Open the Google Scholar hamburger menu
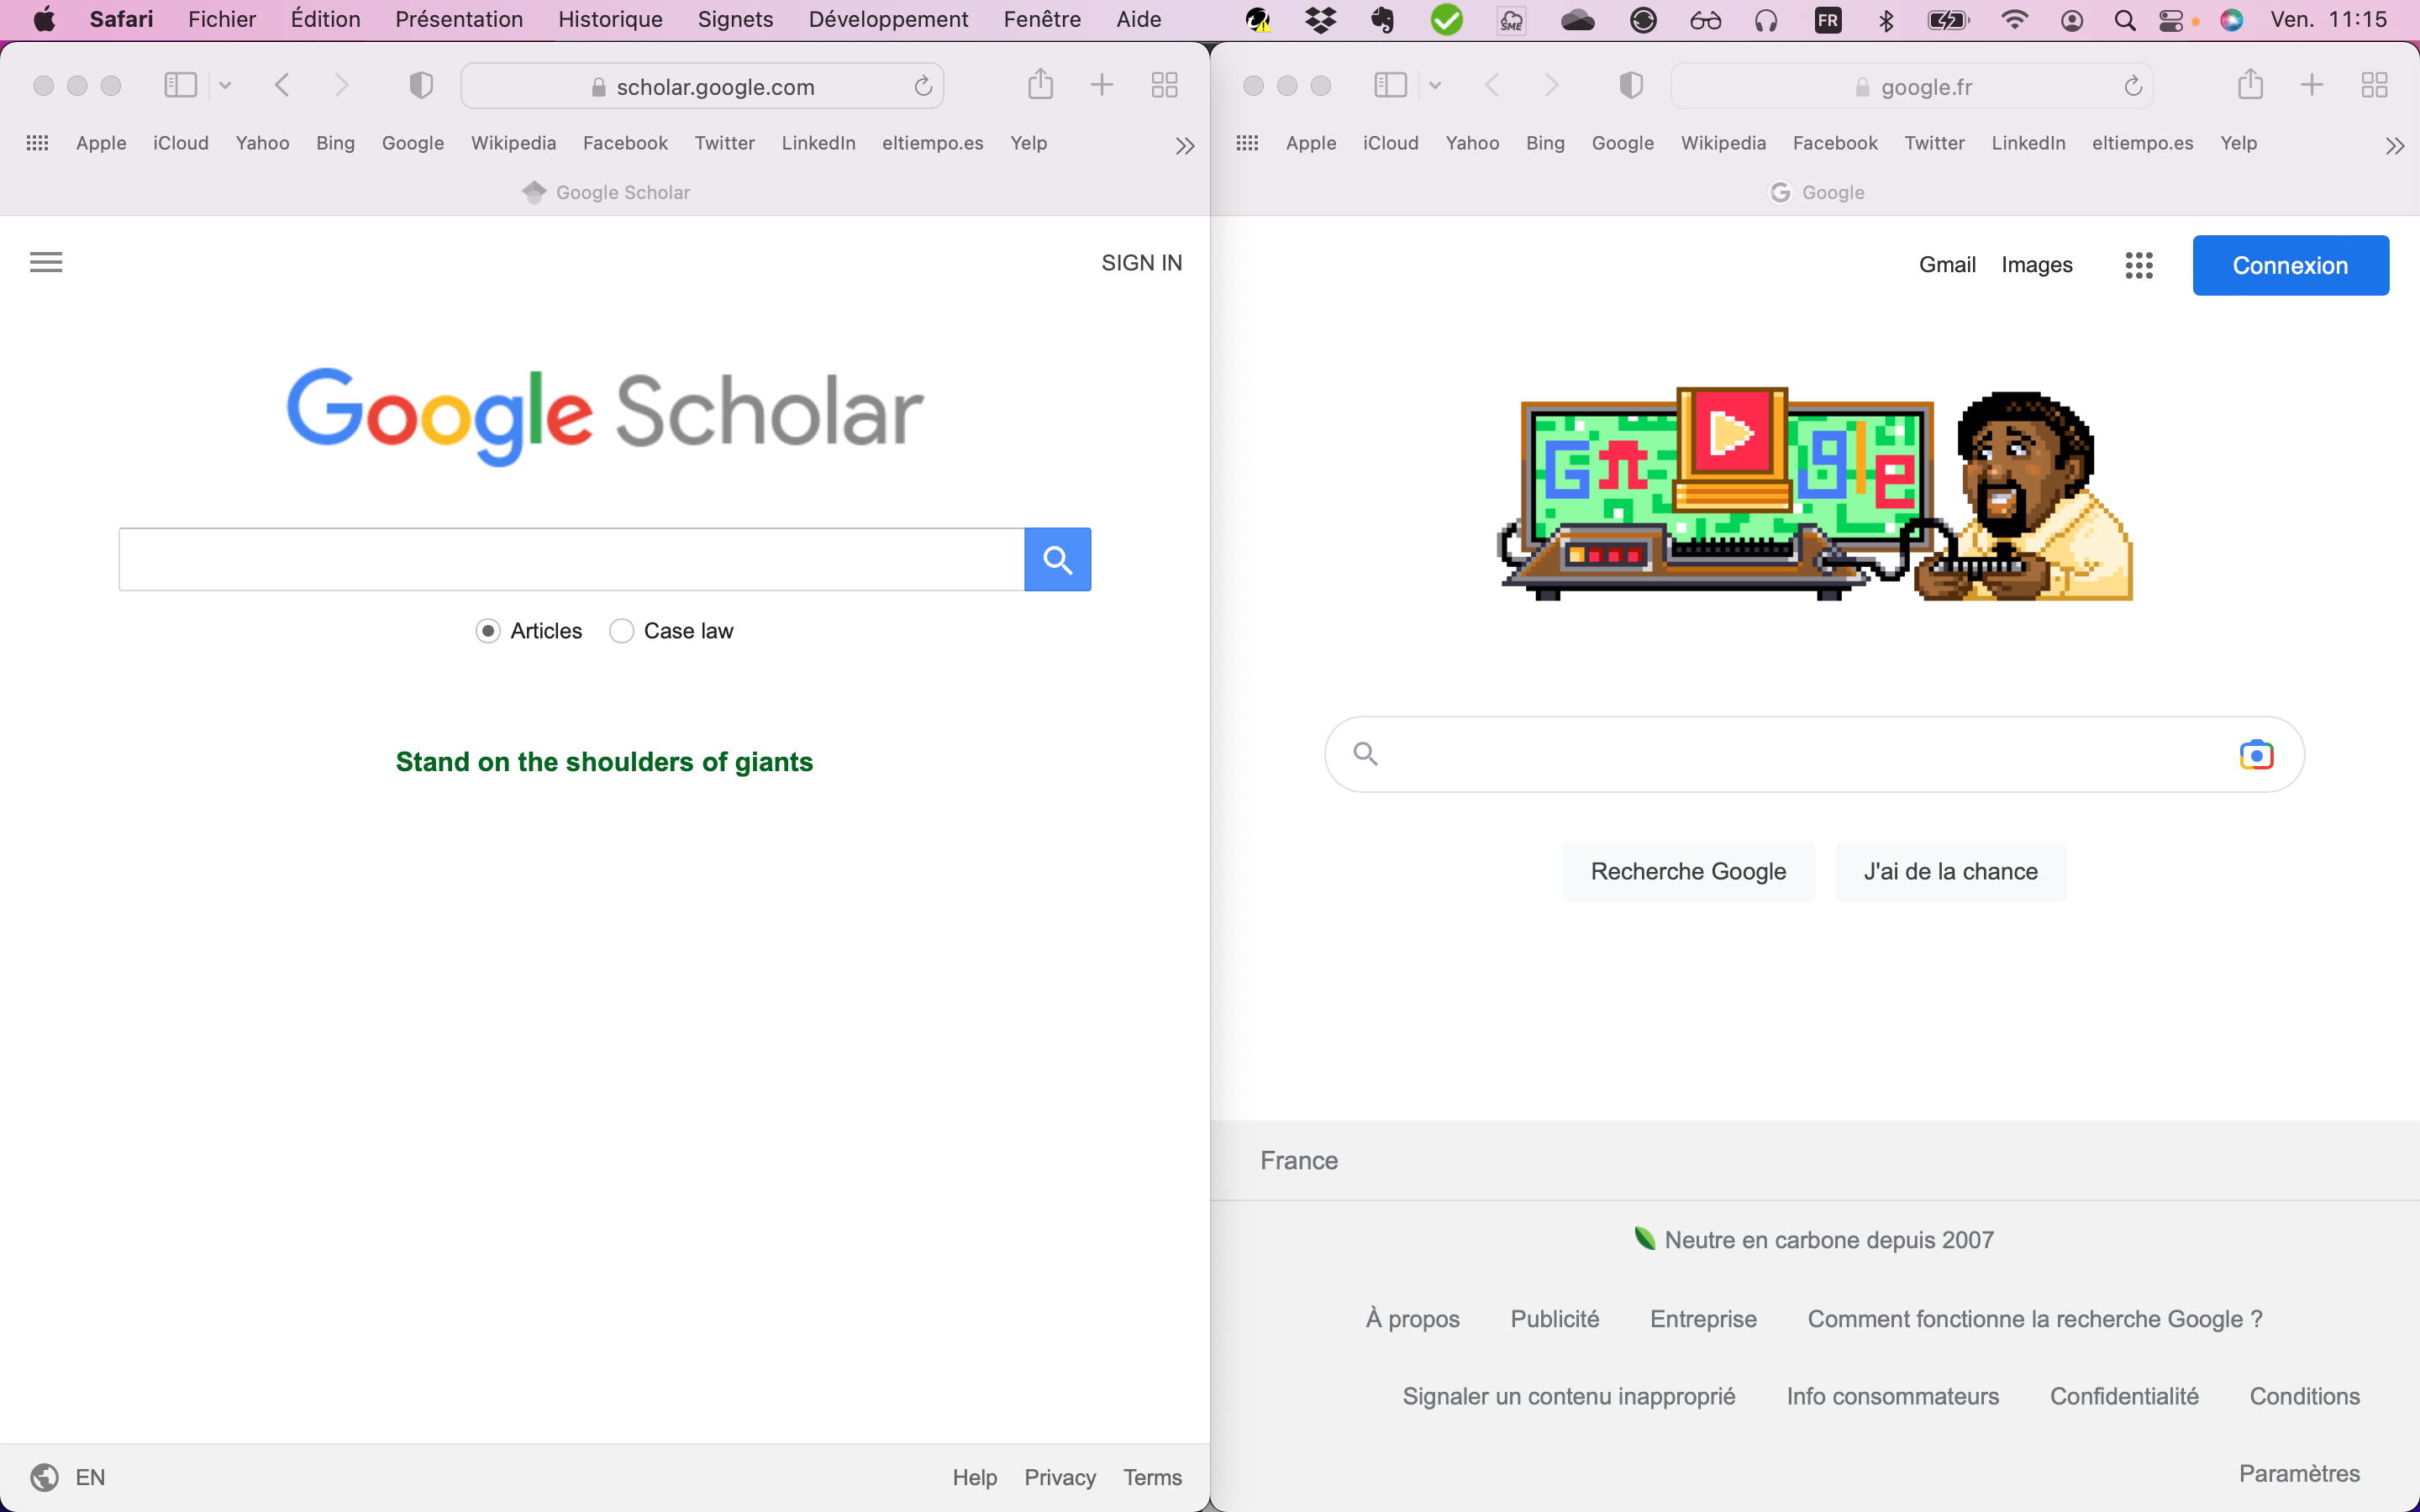Image resolution: width=2420 pixels, height=1512 pixels. pos(46,262)
